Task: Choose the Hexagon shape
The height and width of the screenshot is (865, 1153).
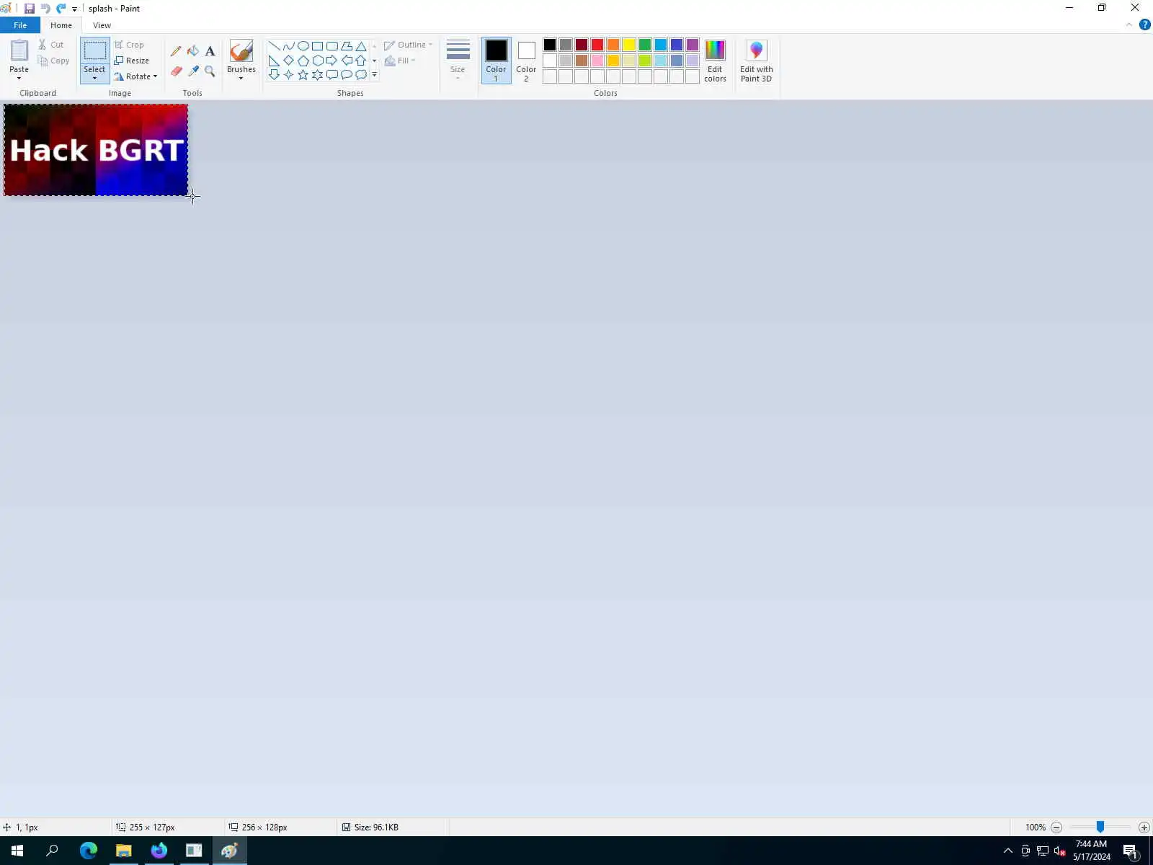Action: 318,61
